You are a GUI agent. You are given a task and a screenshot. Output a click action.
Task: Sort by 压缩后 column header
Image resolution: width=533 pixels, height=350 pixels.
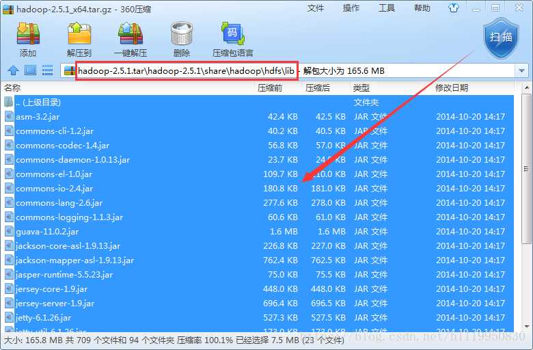click(318, 88)
